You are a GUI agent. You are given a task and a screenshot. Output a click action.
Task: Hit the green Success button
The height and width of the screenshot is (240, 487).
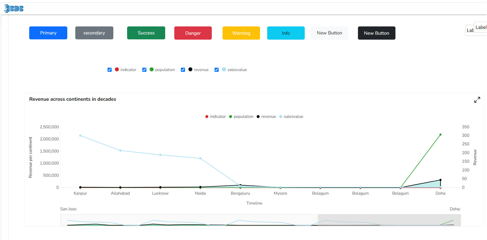pyautogui.click(x=146, y=33)
